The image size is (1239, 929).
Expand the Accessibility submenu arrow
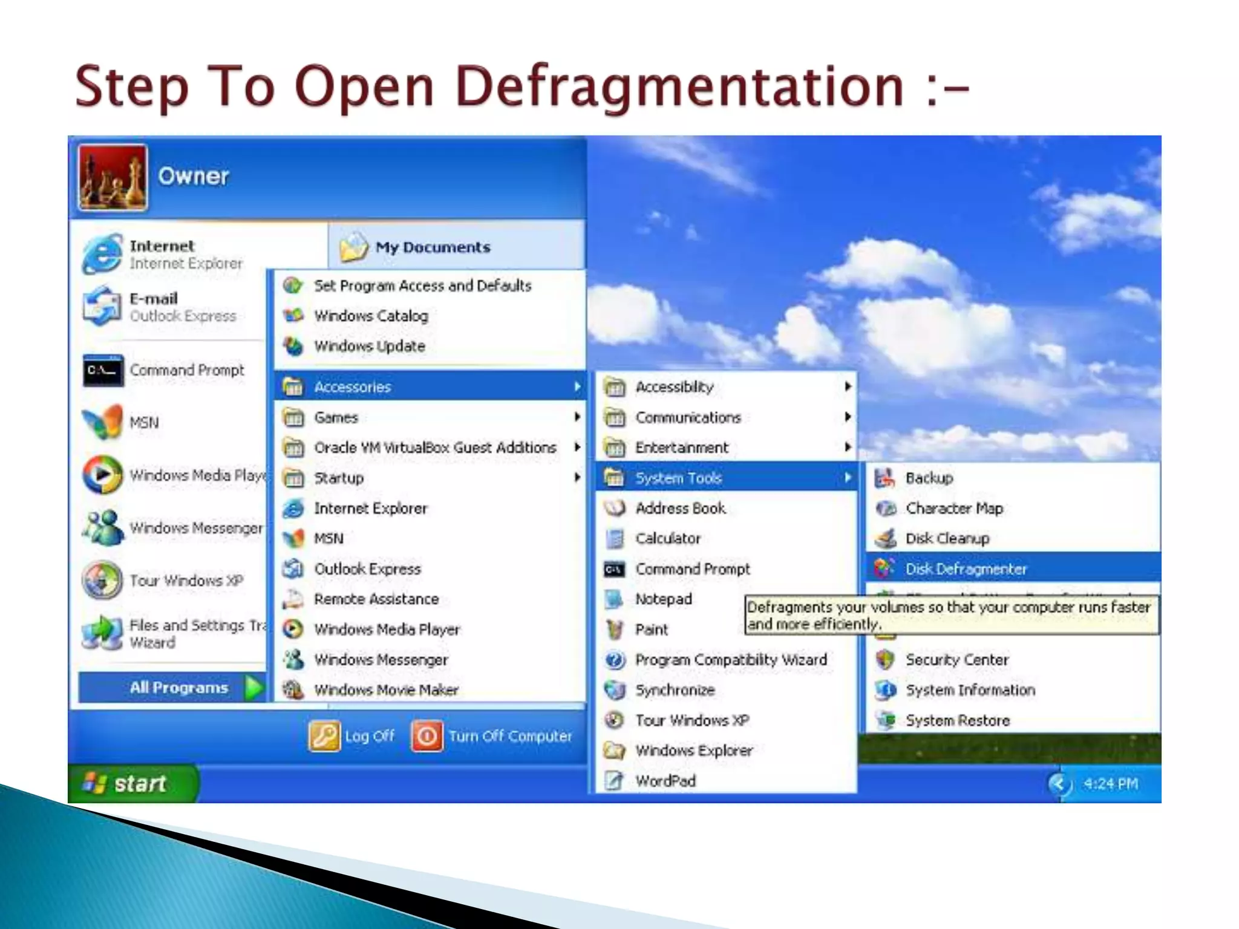point(848,386)
